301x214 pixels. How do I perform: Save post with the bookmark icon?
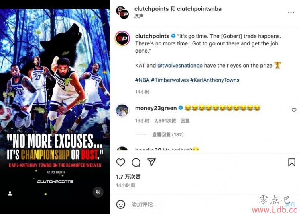pyautogui.click(x=292, y=163)
